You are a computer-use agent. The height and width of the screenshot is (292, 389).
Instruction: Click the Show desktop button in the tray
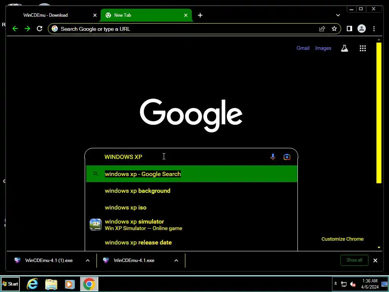(x=385, y=284)
